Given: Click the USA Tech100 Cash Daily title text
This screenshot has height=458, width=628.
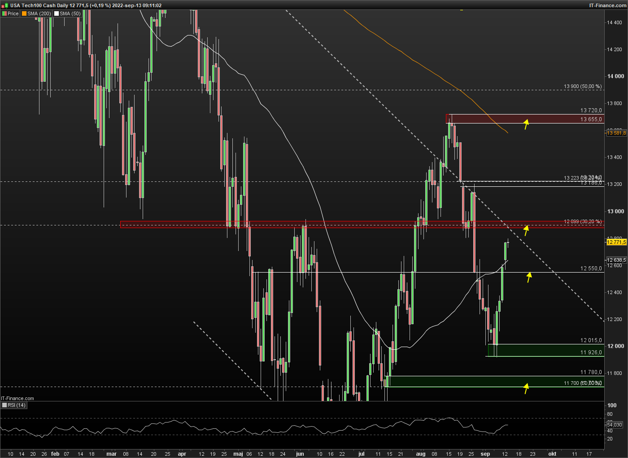Looking at the screenshot, I should [x=39, y=5].
